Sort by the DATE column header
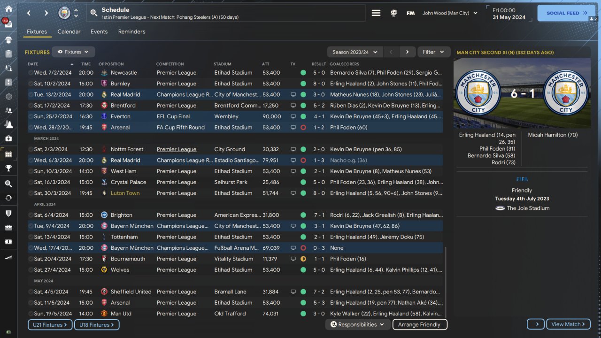Screen dimensions: 601x338 [x=33, y=64]
